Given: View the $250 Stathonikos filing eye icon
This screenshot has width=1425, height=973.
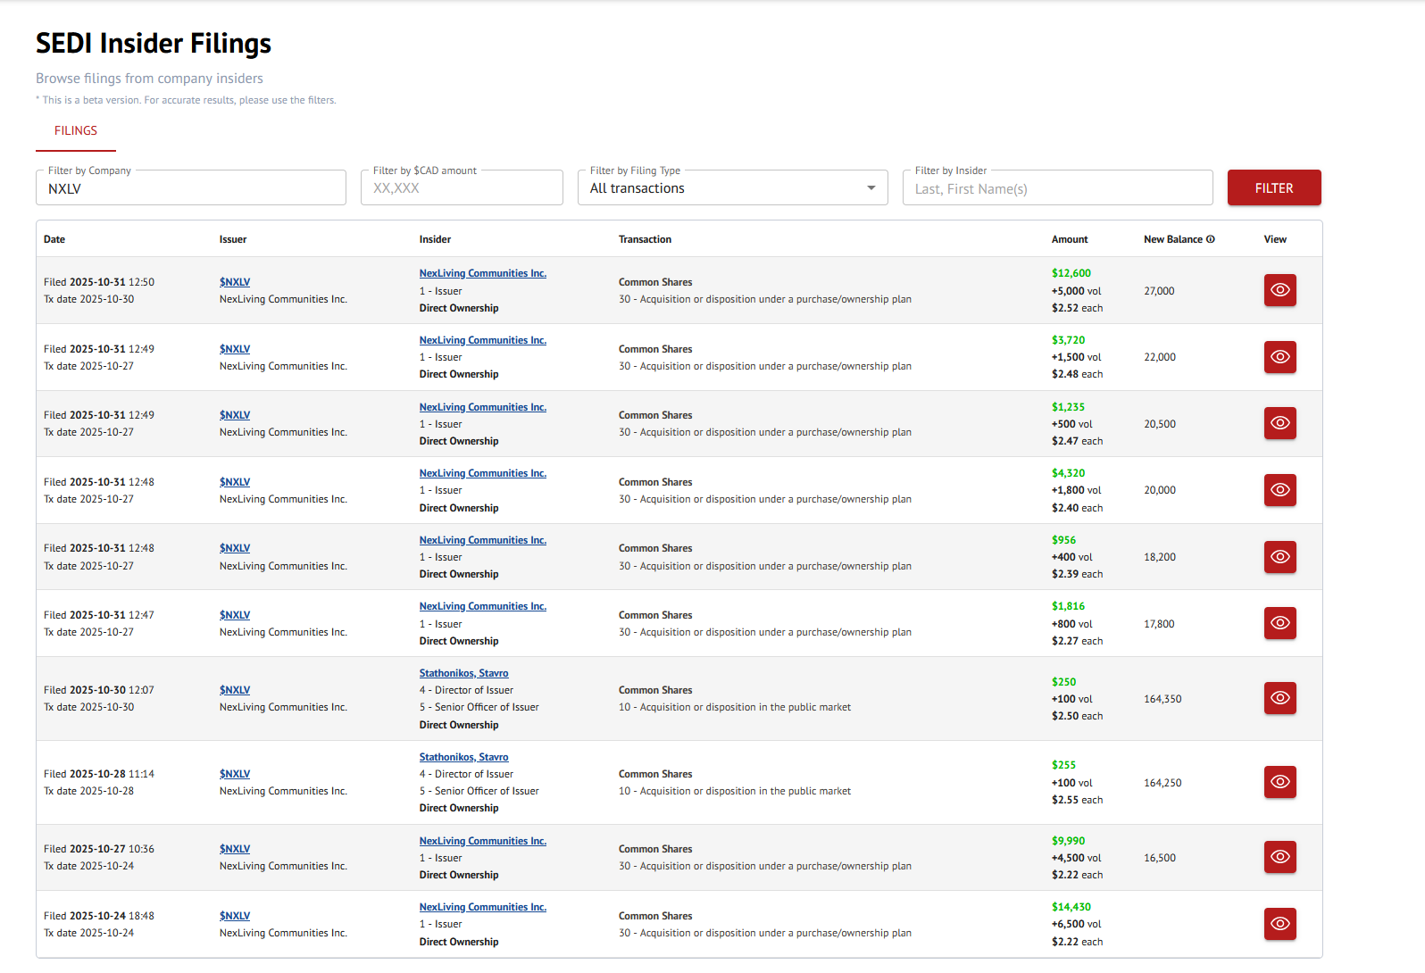Looking at the screenshot, I should 1279,698.
